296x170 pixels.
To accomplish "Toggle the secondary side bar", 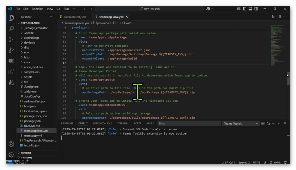I will pyautogui.click(x=256, y=9).
